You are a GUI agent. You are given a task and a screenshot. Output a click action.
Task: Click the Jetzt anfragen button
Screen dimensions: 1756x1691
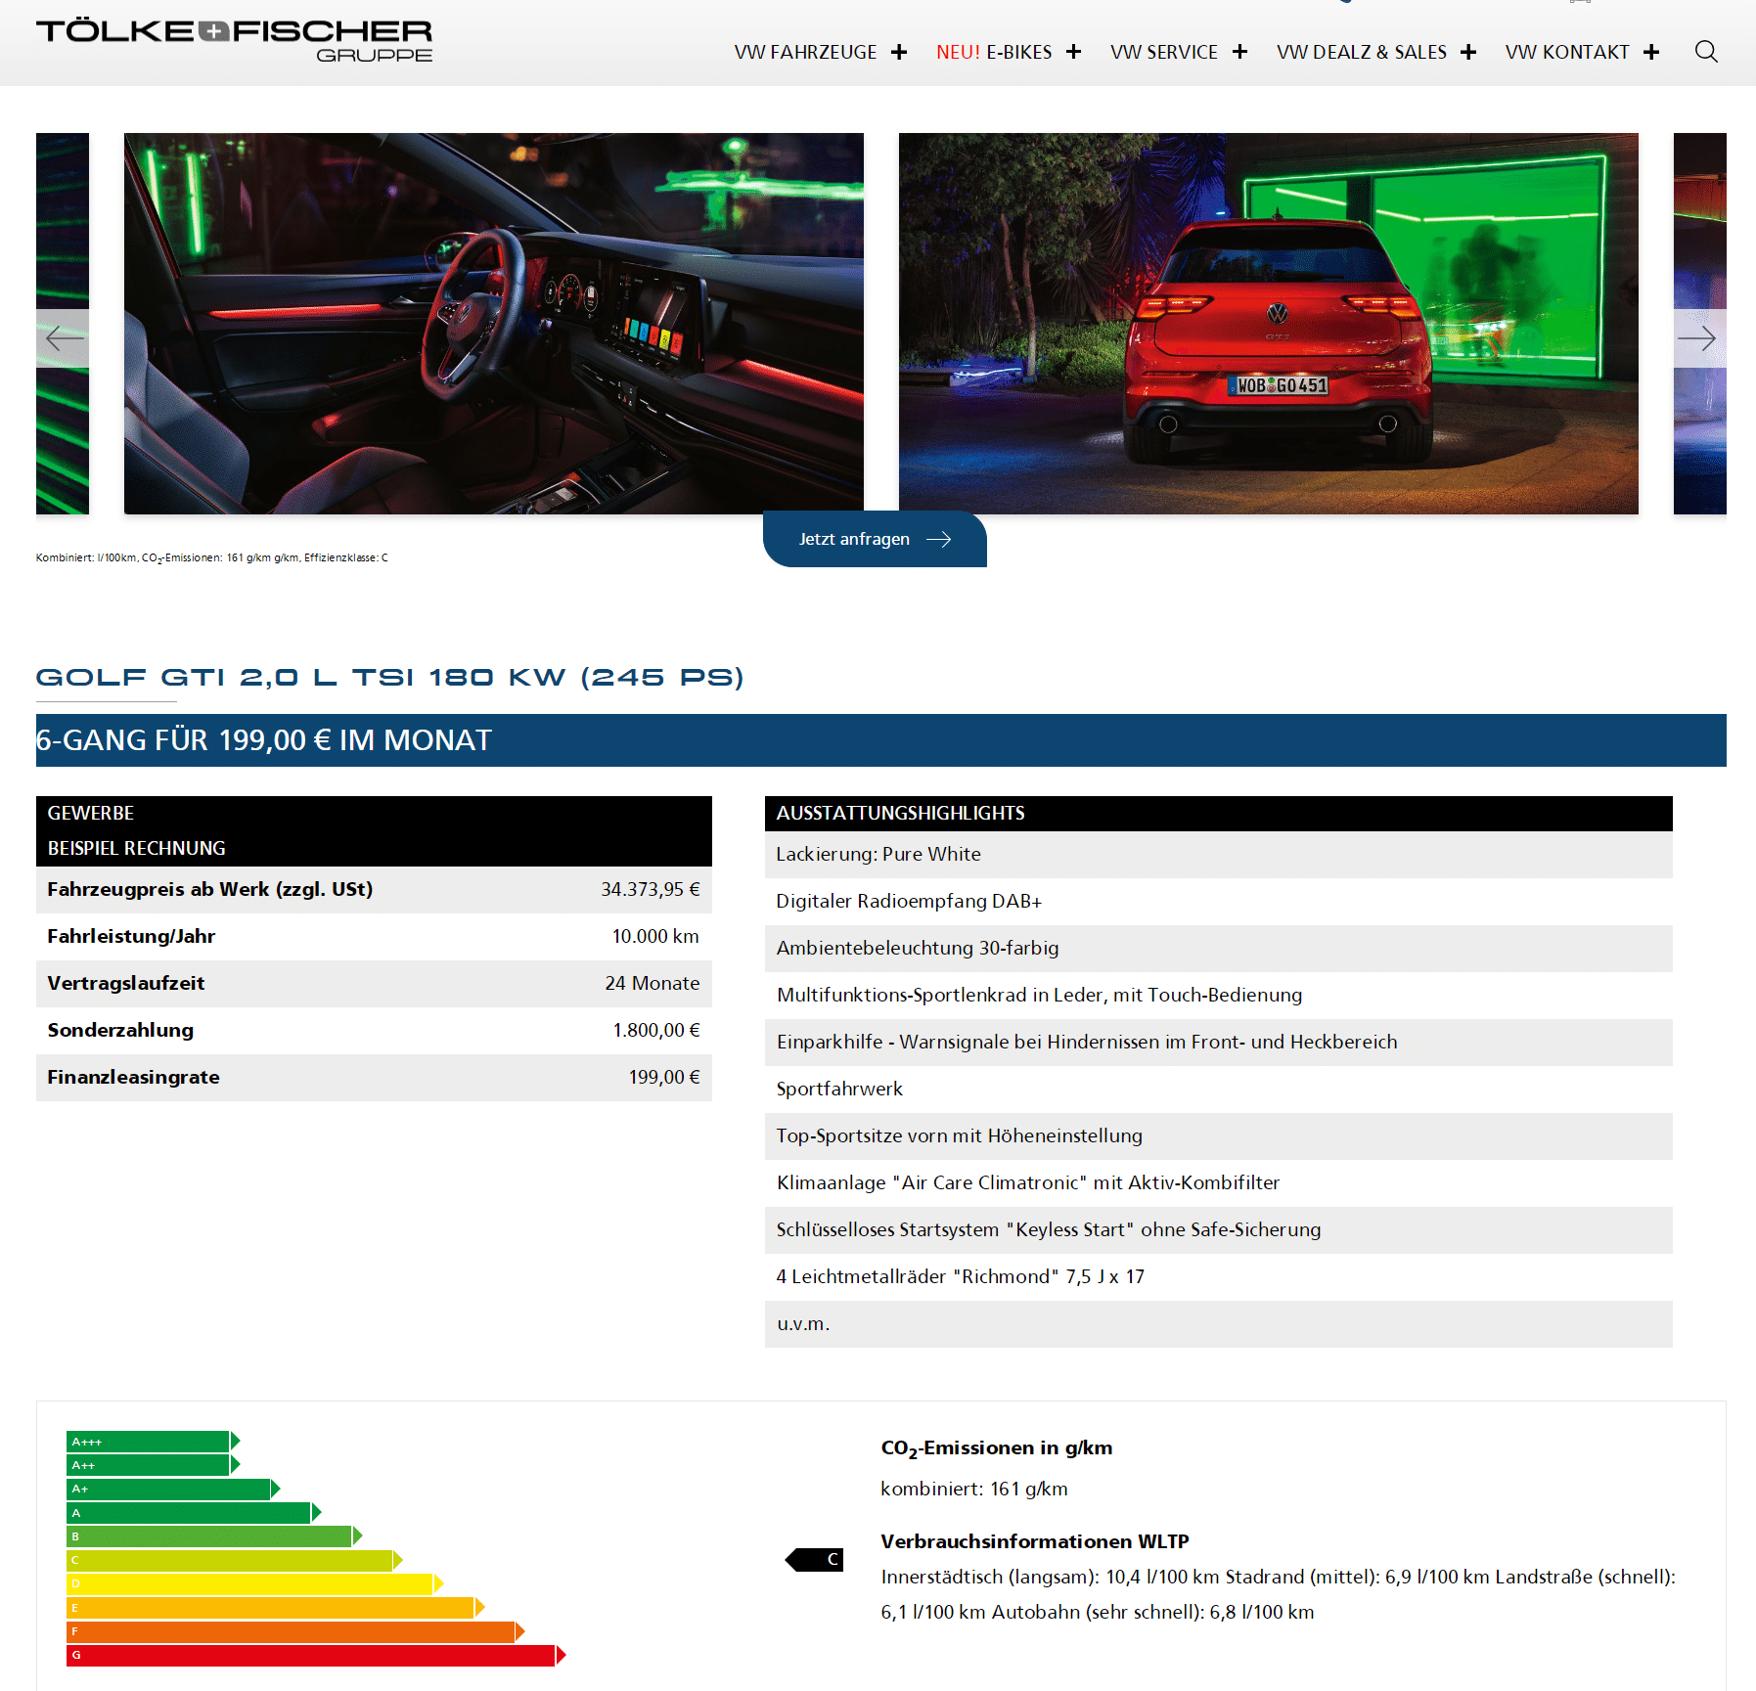(x=875, y=539)
